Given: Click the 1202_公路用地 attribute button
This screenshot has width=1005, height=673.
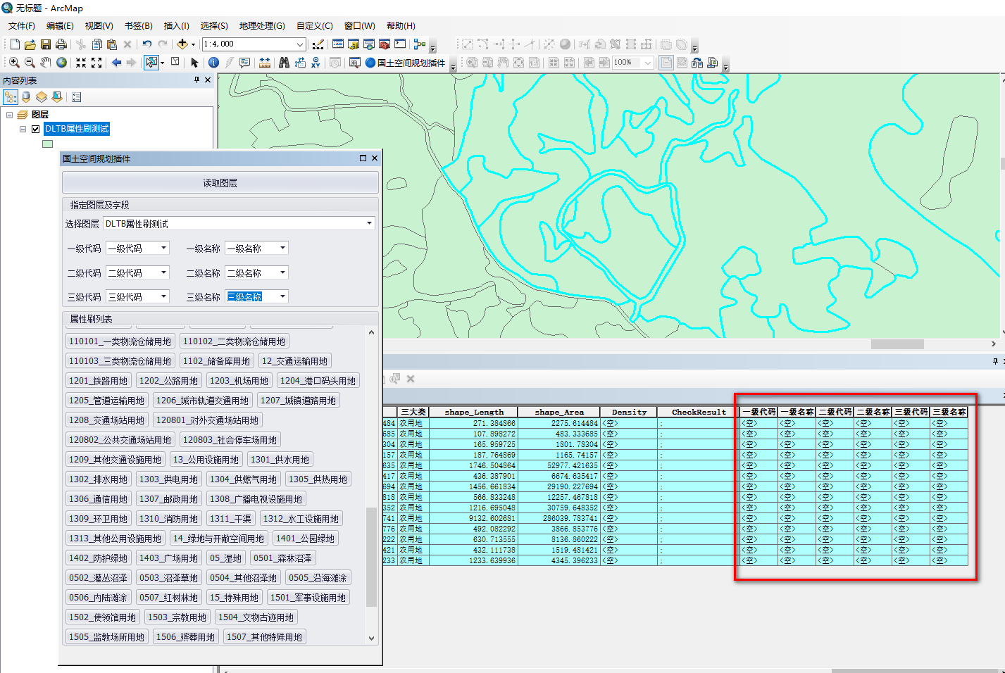Looking at the screenshot, I should [x=168, y=381].
